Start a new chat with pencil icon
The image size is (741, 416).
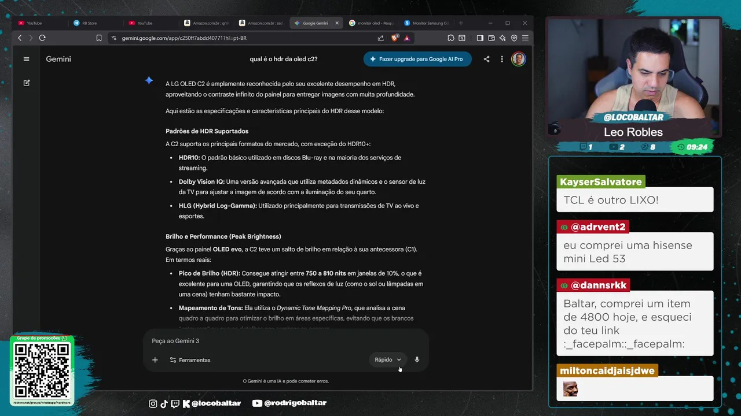[27, 83]
